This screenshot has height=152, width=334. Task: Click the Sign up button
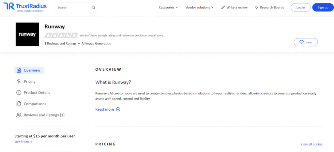(x=323, y=7)
